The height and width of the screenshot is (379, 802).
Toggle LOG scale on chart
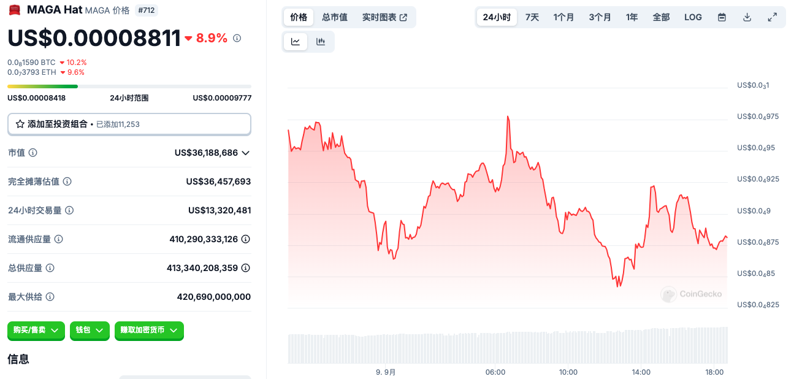pyautogui.click(x=693, y=17)
